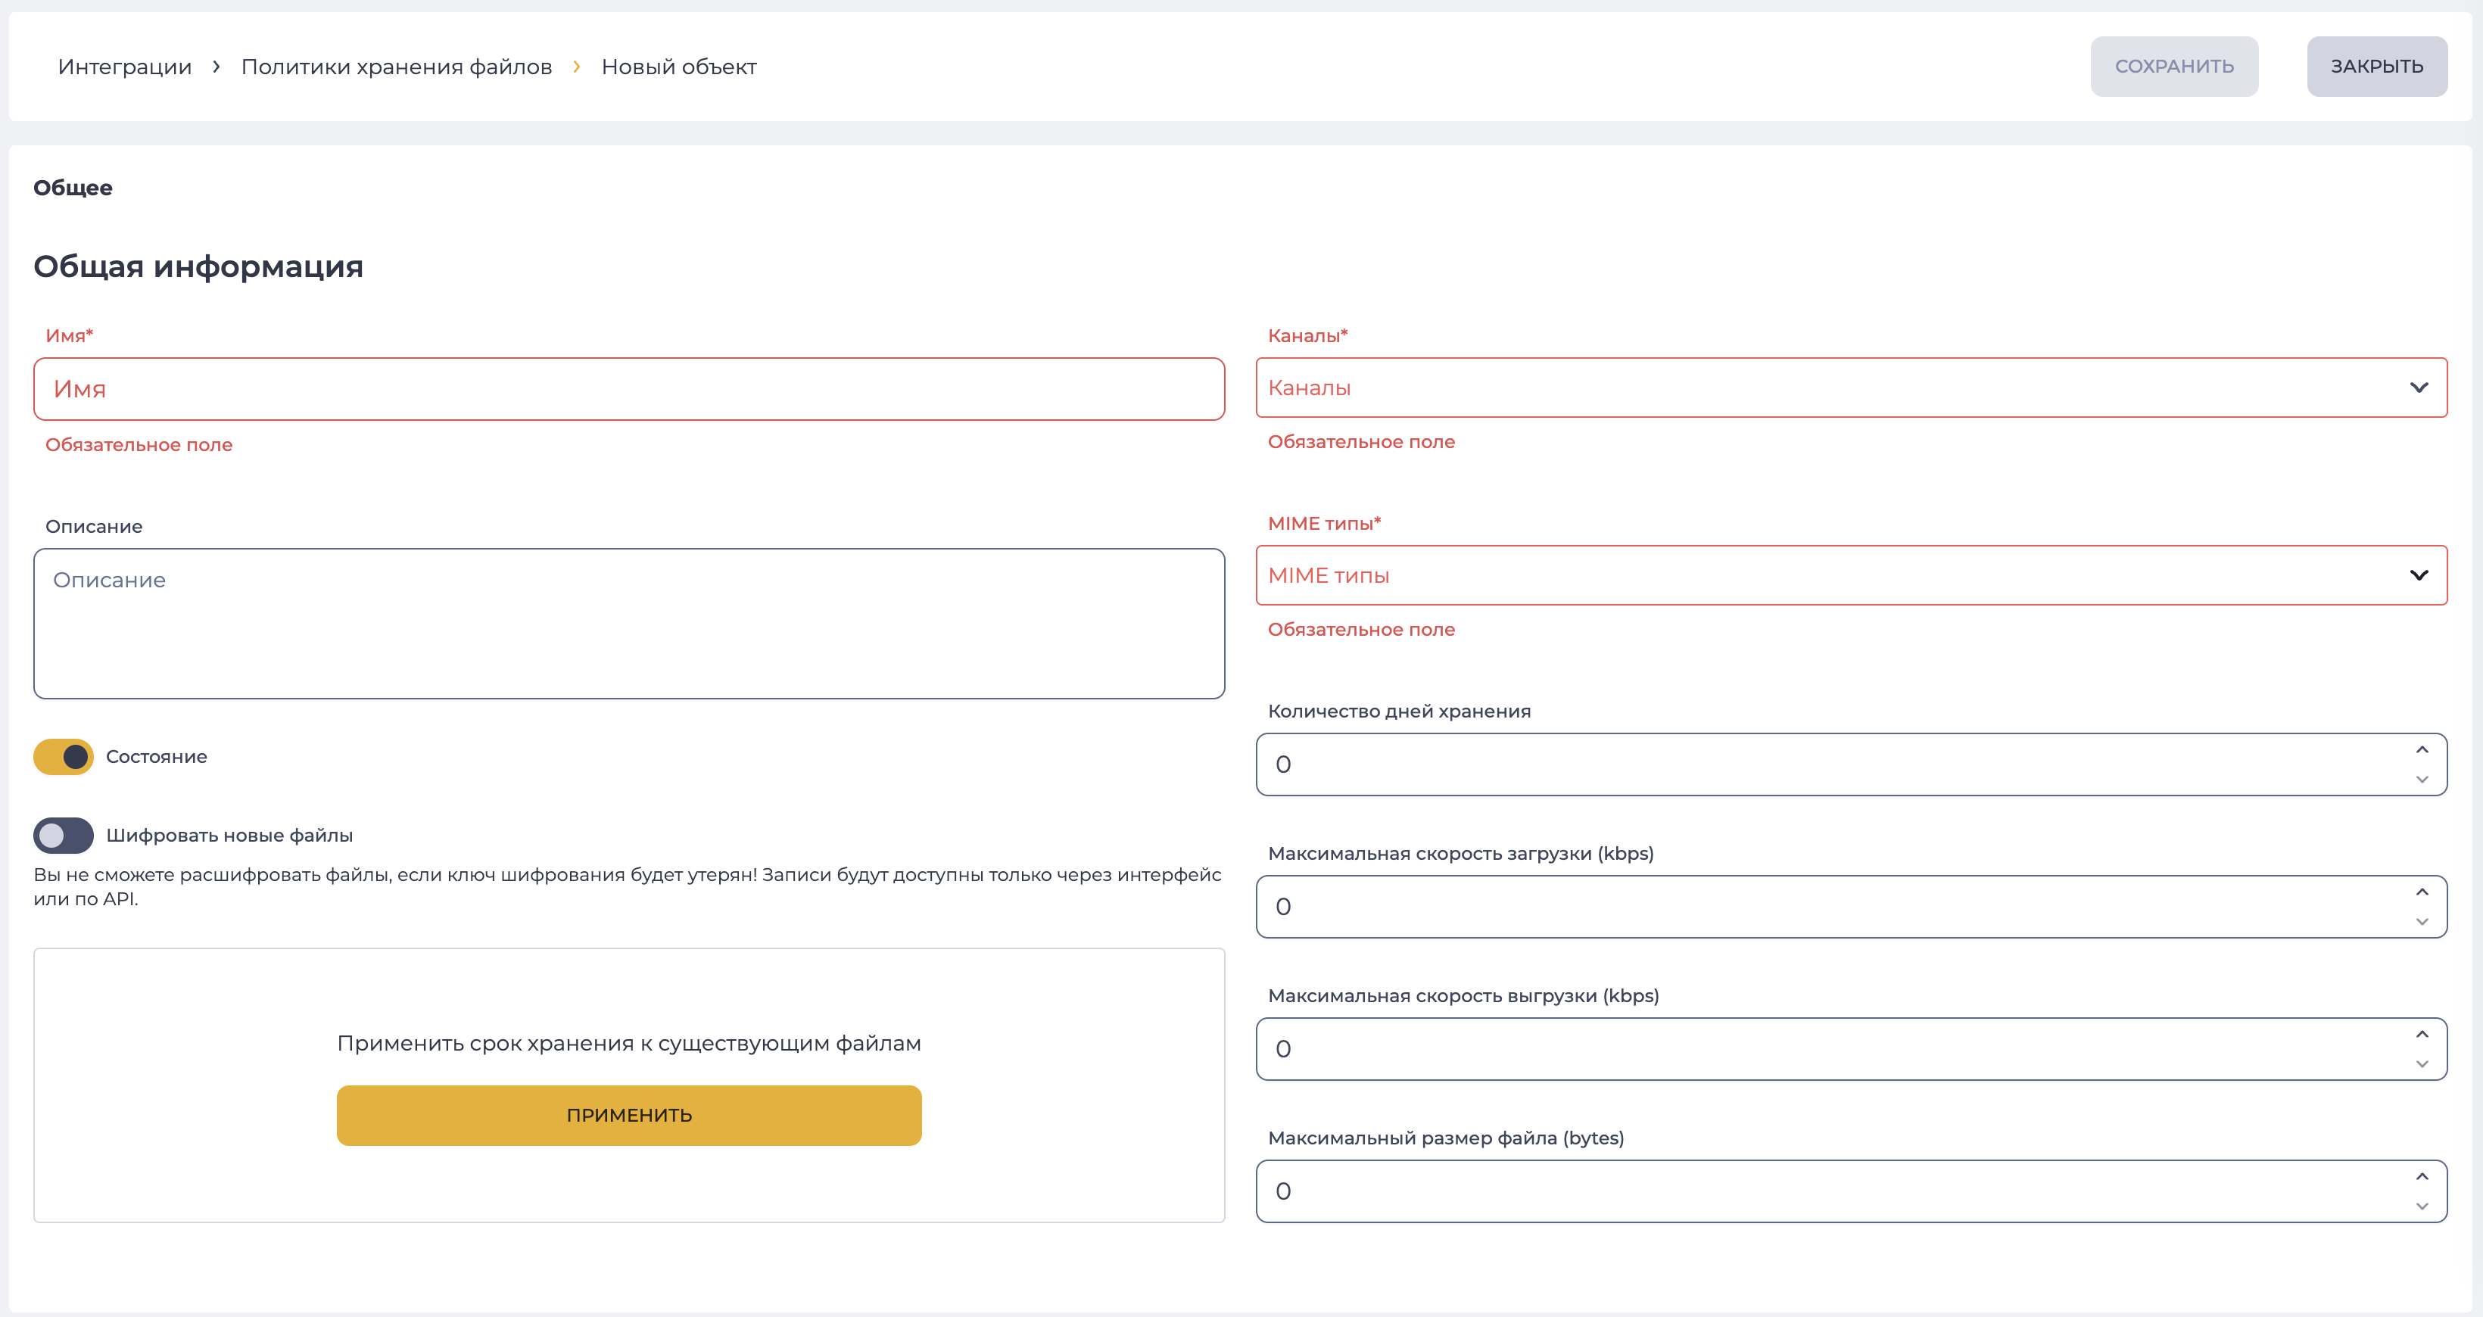Image resolution: width=2483 pixels, height=1317 pixels.
Task: Click the Состояние label
Action: pos(156,757)
